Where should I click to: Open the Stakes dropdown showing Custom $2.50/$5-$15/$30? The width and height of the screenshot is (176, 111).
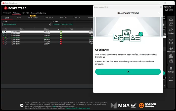click(72, 24)
